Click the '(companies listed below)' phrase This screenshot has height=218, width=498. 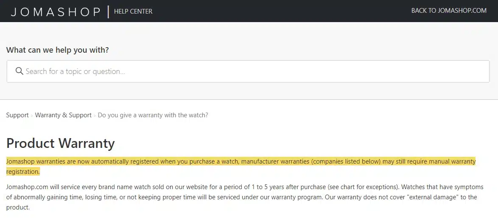click(x=346, y=161)
